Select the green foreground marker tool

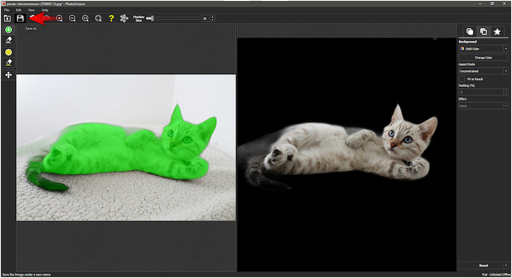point(8,30)
